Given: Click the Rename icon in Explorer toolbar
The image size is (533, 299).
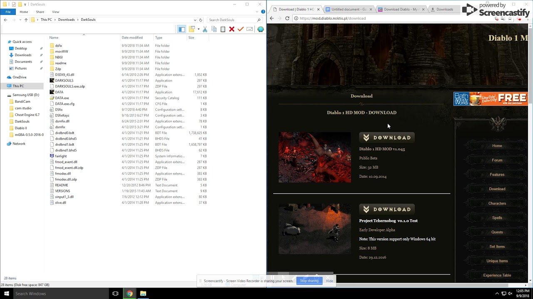Looking at the screenshot, I should 250,29.
